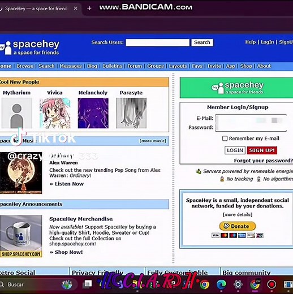Click the "Big community" feature heading
This screenshot has width=293, height=294.
(x=247, y=273)
